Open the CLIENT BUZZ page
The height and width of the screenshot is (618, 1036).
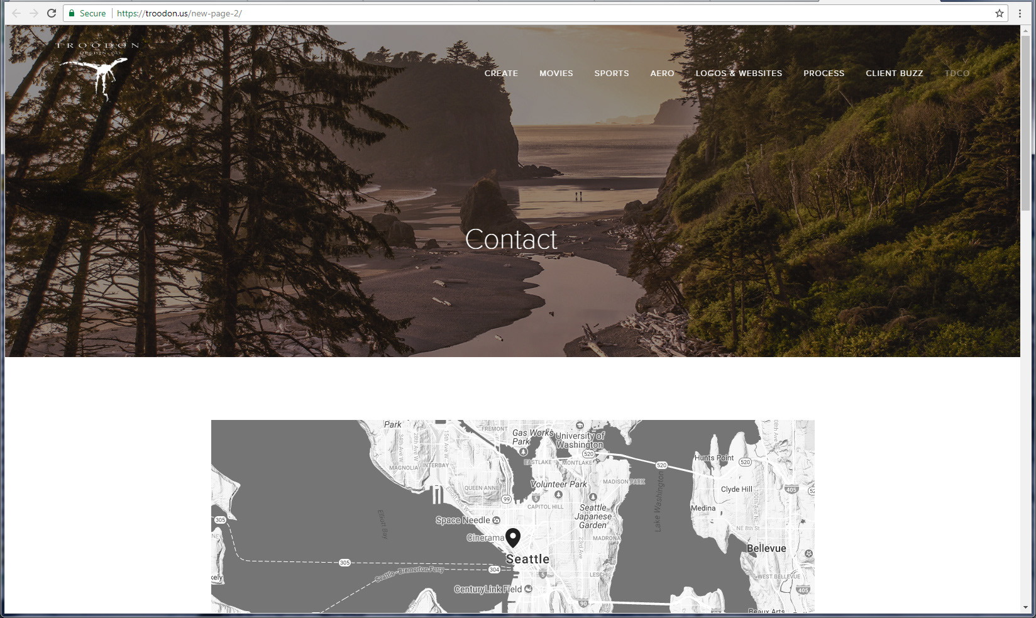(x=894, y=74)
